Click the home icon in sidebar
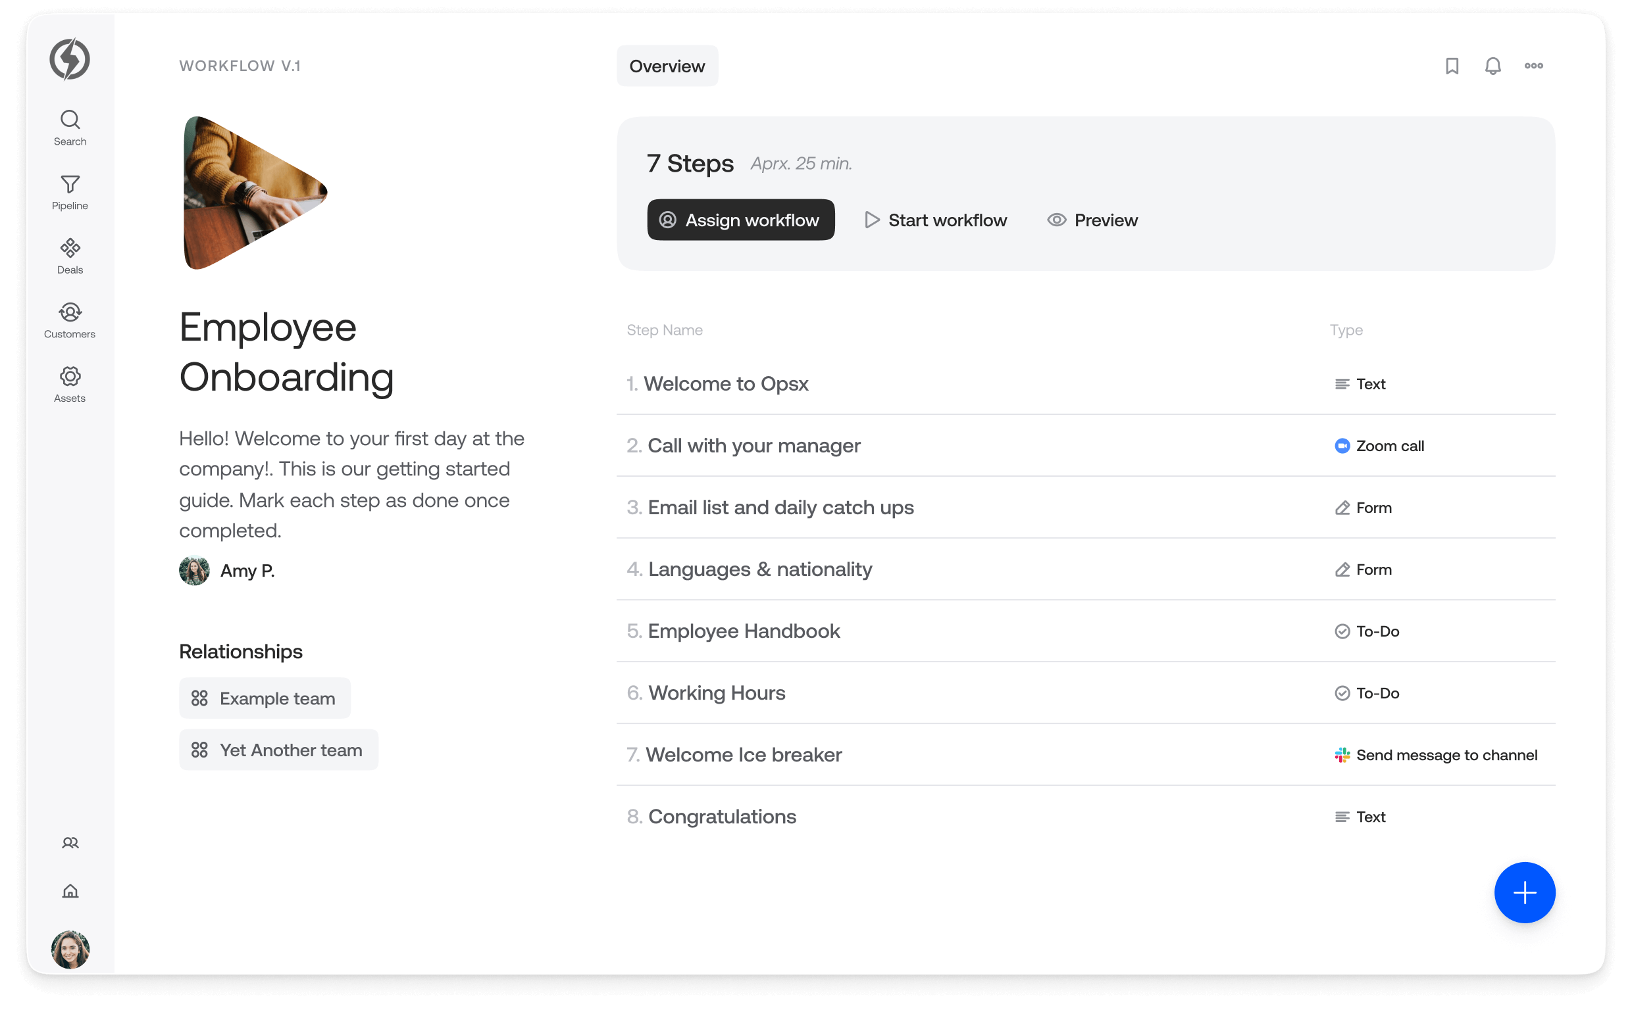Image resolution: width=1632 pixels, height=1014 pixels. [70, 891]
